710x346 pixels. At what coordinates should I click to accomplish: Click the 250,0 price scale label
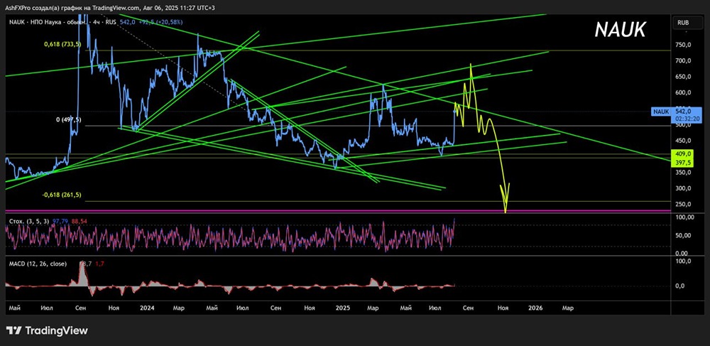point(683,204)
